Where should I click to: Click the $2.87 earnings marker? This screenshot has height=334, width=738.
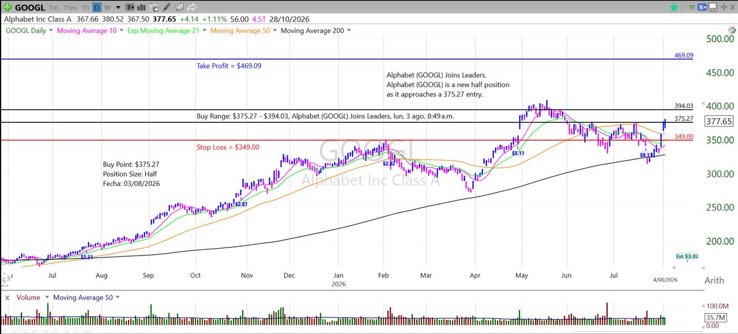(241, 203)
